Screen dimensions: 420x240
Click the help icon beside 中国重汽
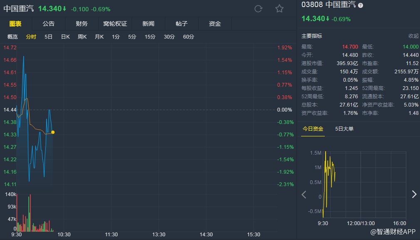[x=361, y=5]
